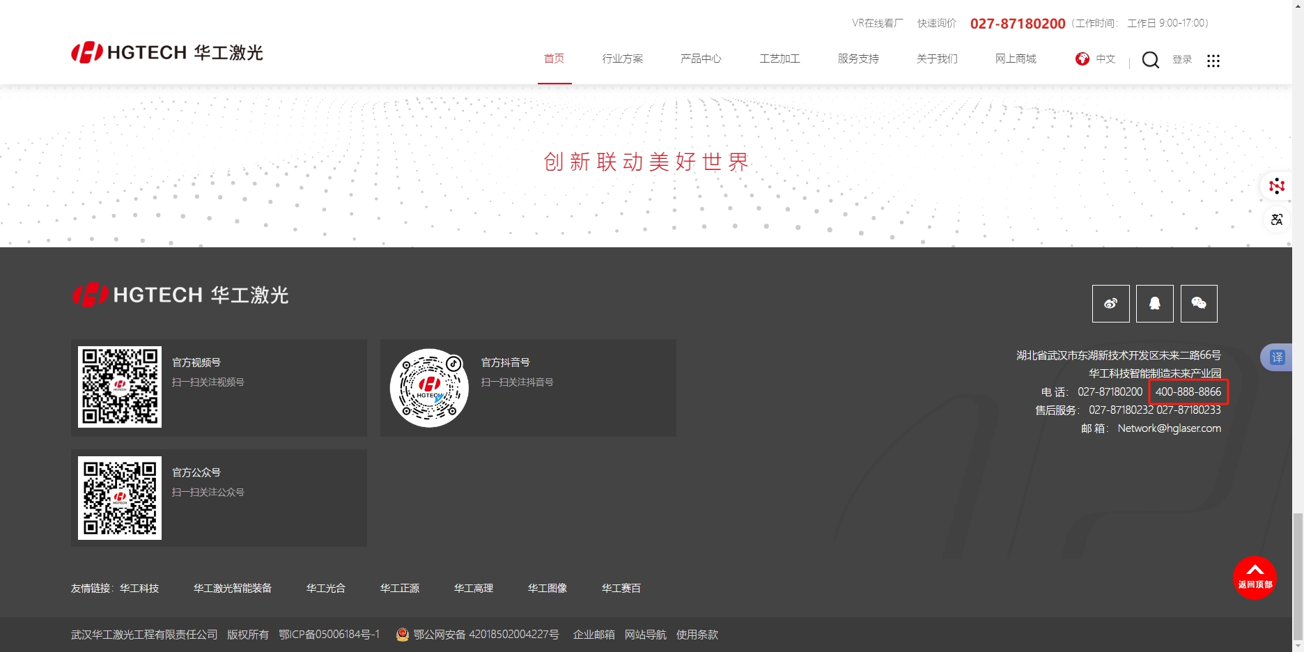Viewport: 1304px width, 652px height.
Task: Open the 产品中心 dropdown menu
Action: 701,59
